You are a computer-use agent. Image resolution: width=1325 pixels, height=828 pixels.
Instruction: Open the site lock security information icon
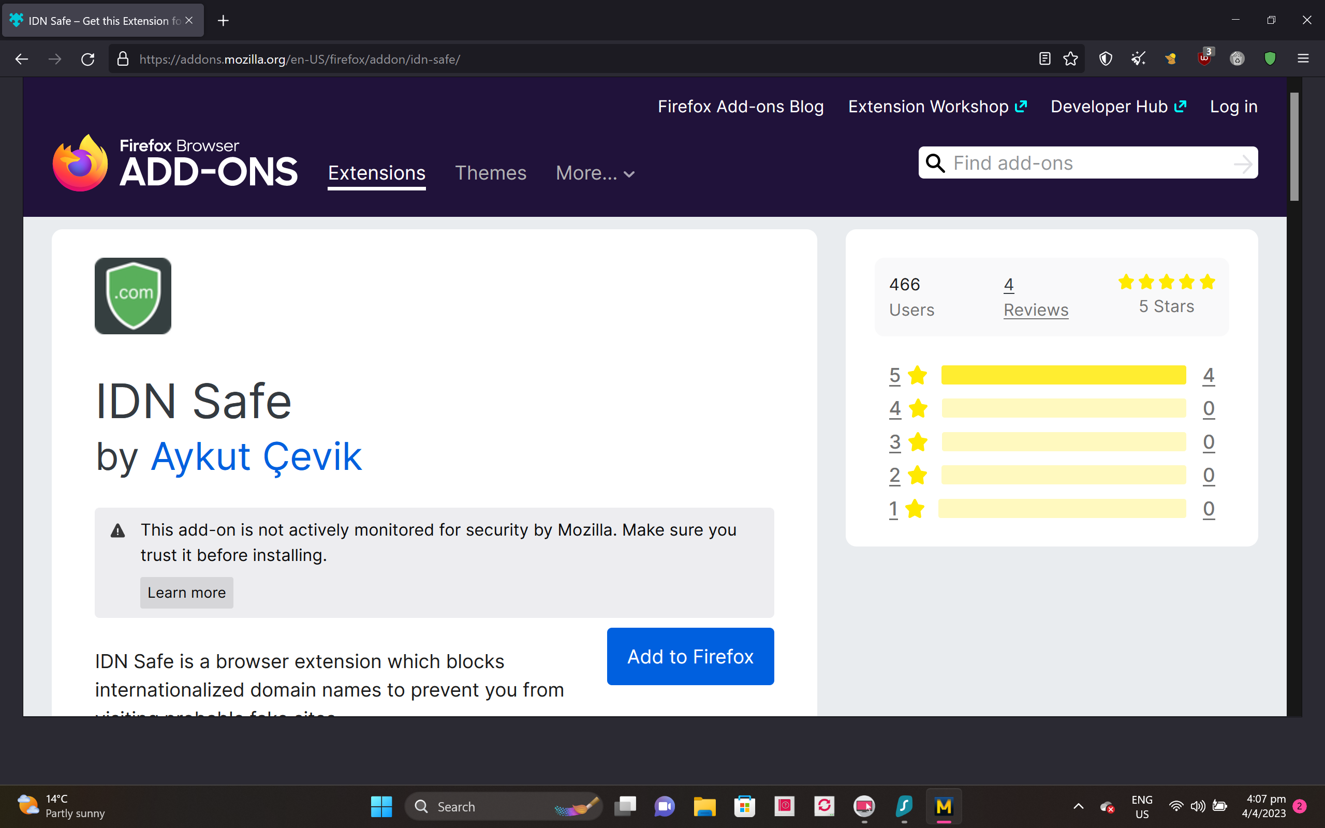123,58
